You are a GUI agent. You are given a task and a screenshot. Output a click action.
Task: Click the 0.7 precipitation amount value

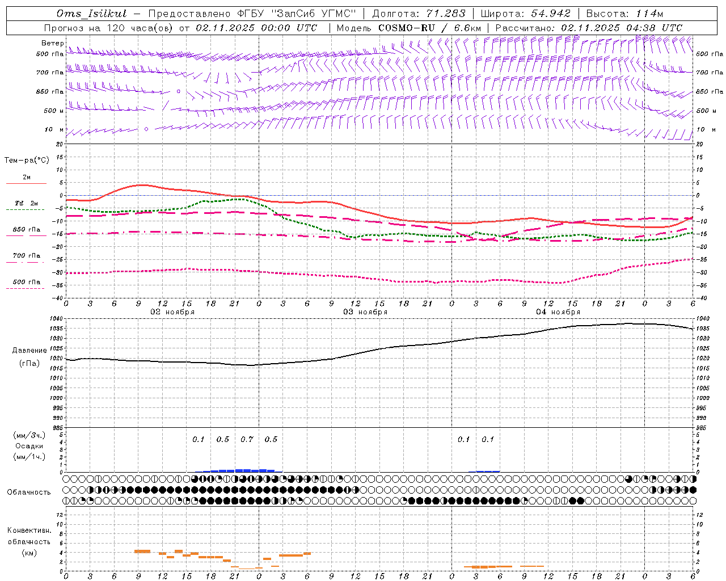pos(247,439)
